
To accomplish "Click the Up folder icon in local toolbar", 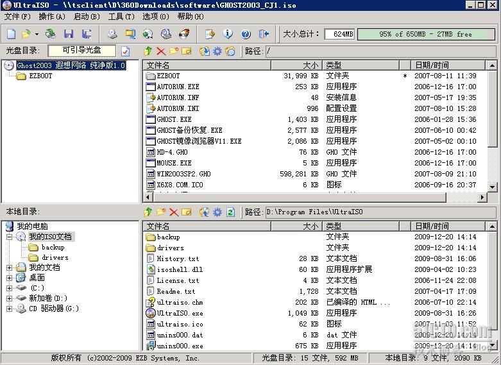I will coord(148,212).
